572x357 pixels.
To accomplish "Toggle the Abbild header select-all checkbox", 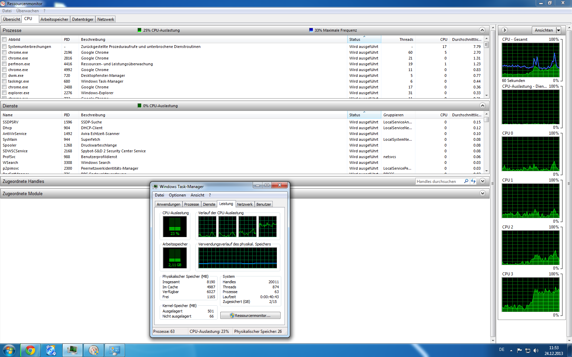I will 4,39.
